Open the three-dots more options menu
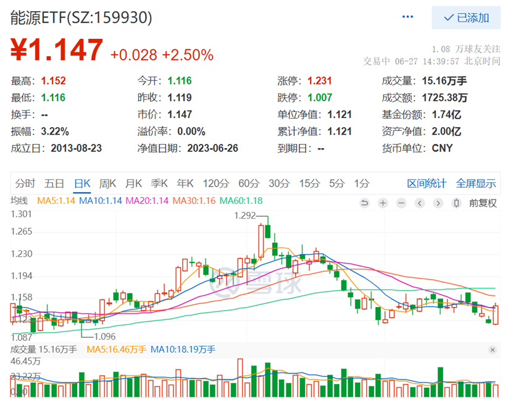The width and height of the screenshot is (513, 399). tap(407, 17)
